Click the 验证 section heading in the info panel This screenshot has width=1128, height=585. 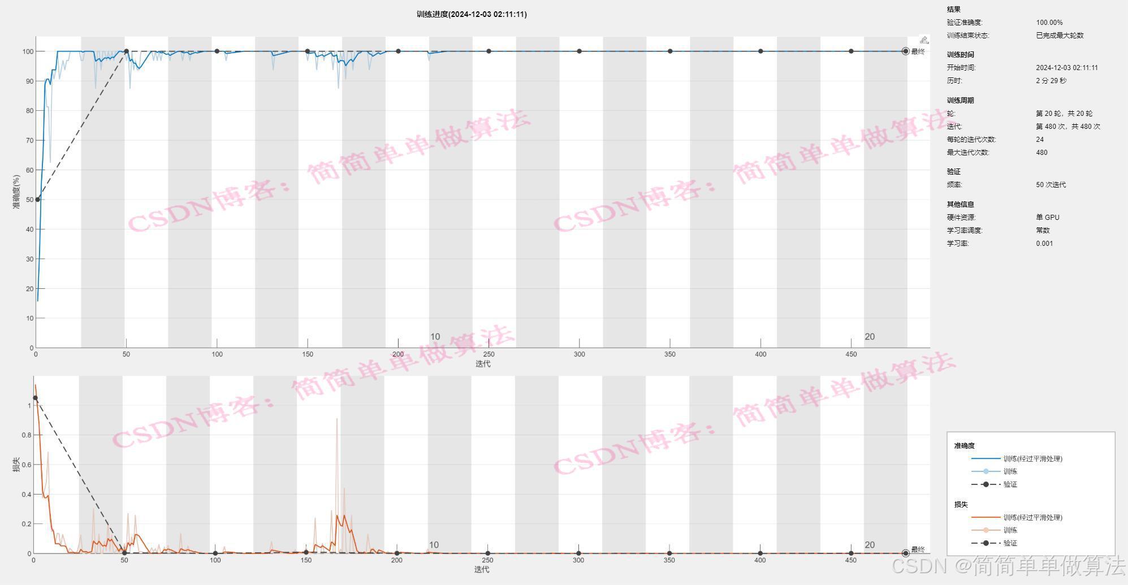pyautogui.click(x=954, y=172)
